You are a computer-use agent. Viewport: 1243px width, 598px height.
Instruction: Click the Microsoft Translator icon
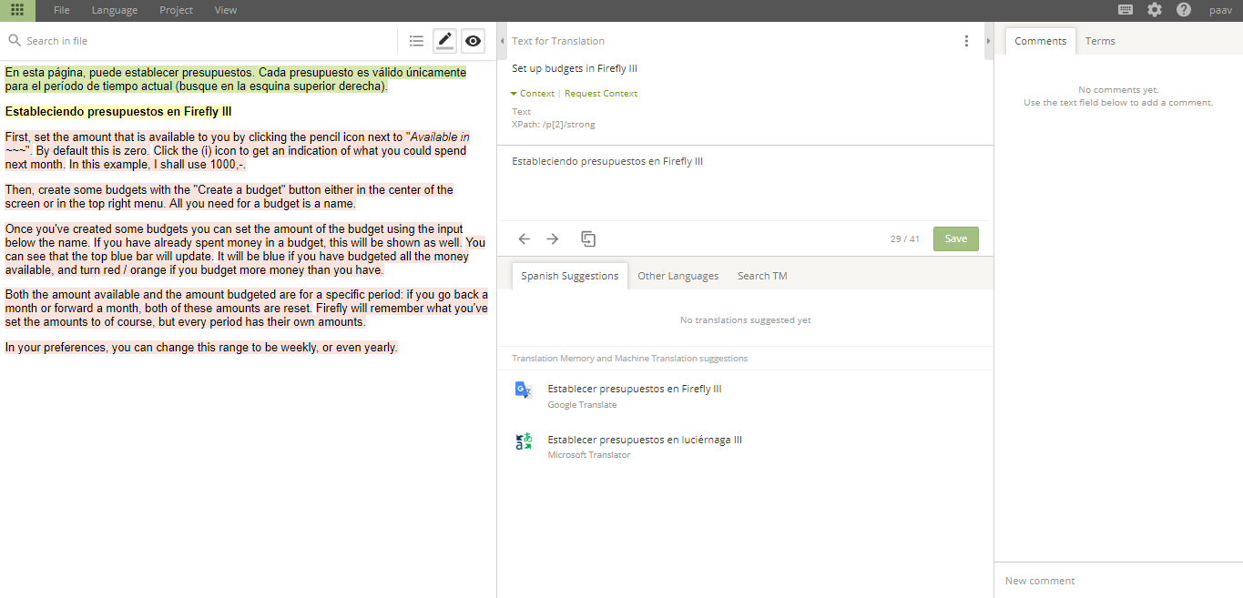(x=524, y=441)
